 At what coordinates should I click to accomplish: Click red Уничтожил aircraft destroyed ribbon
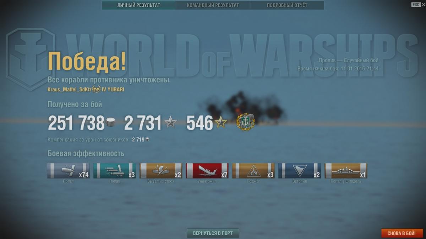tap(207, 171)
